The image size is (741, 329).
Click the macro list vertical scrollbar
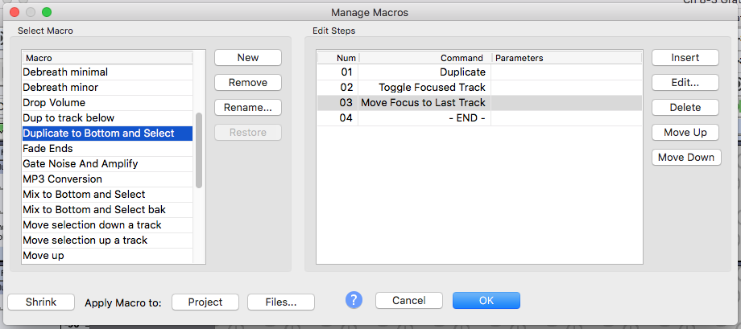199,150
